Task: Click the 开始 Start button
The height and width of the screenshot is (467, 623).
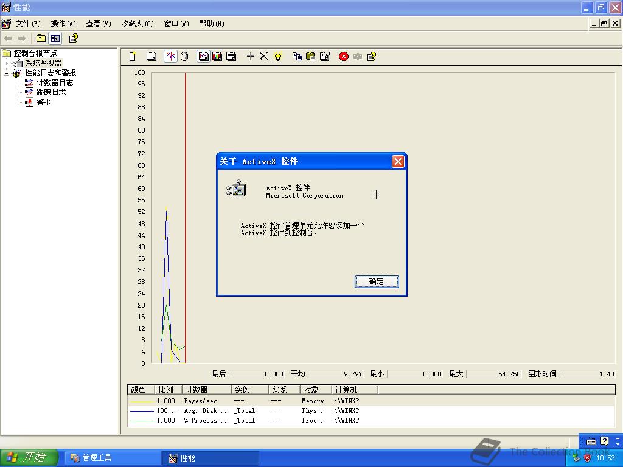Action: pos(29,458)
